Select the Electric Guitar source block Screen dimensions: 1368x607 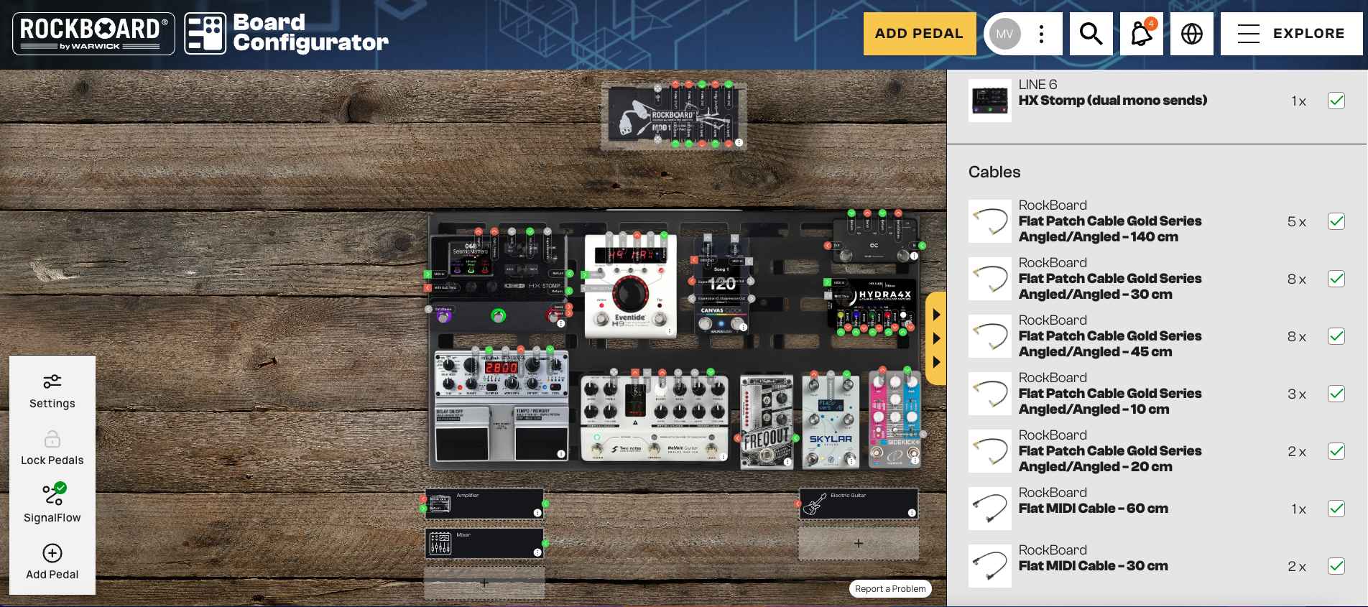pos(858,504)
